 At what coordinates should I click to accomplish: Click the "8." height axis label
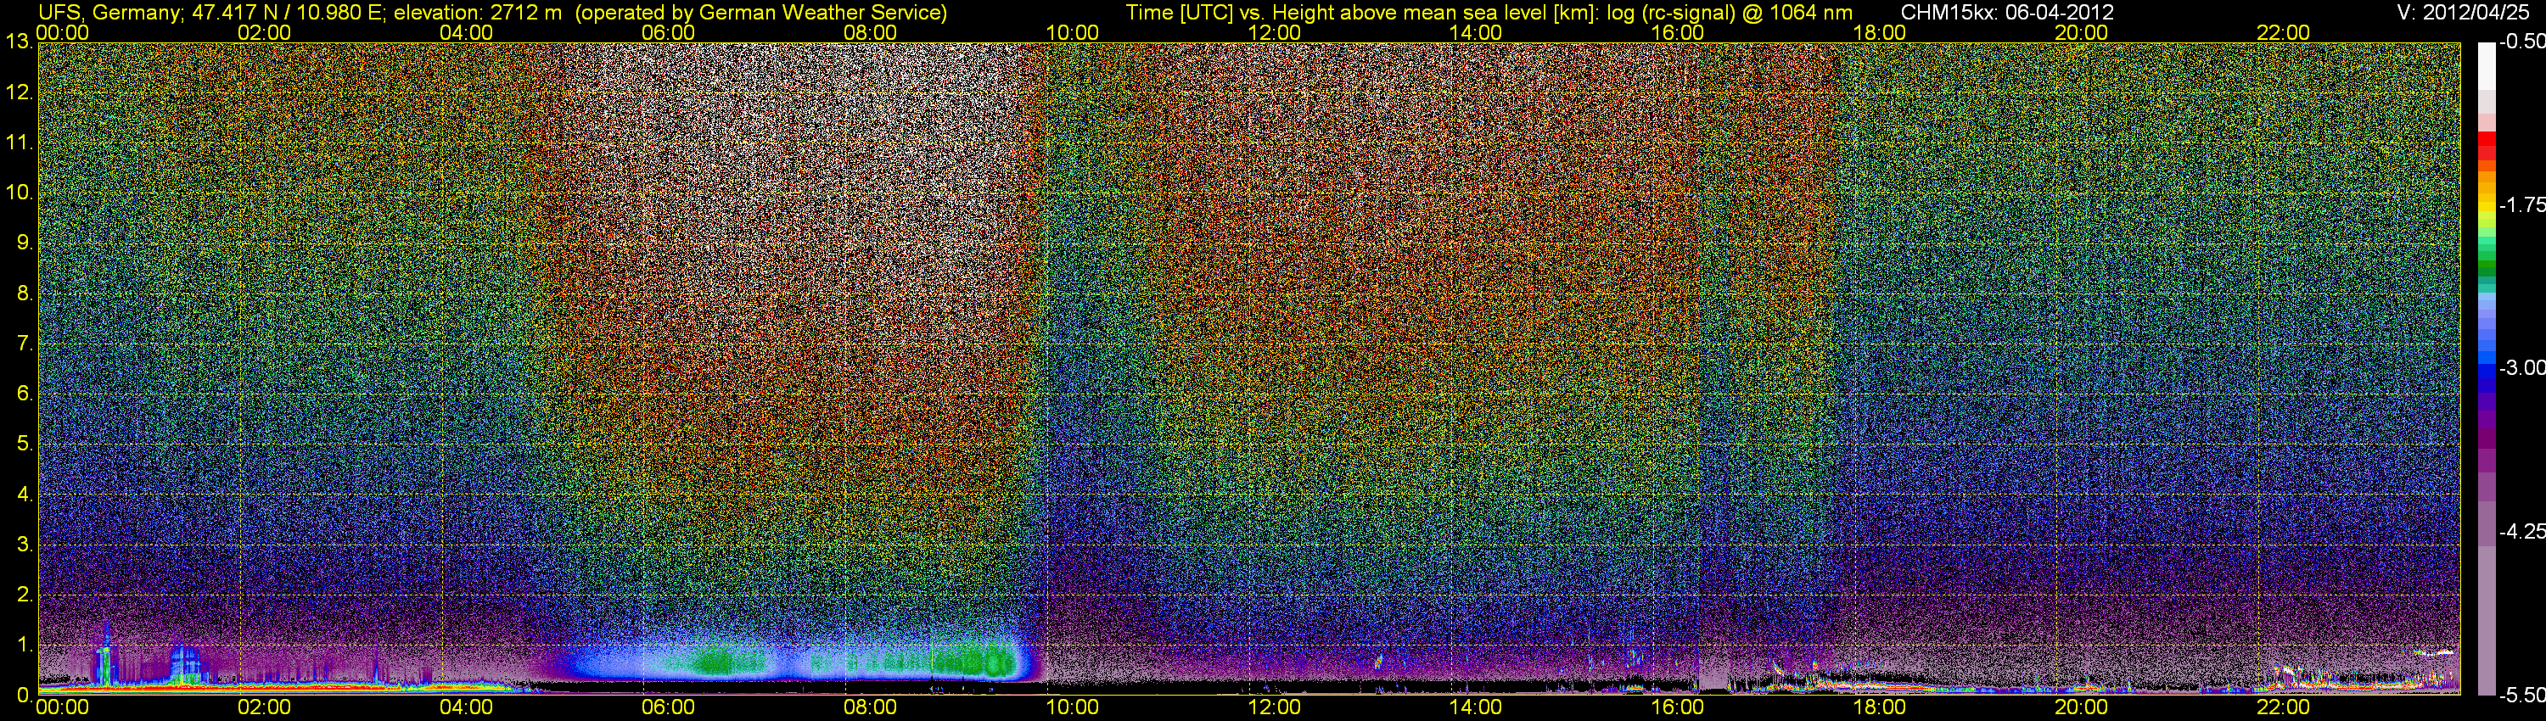click(x=25, y=293)
